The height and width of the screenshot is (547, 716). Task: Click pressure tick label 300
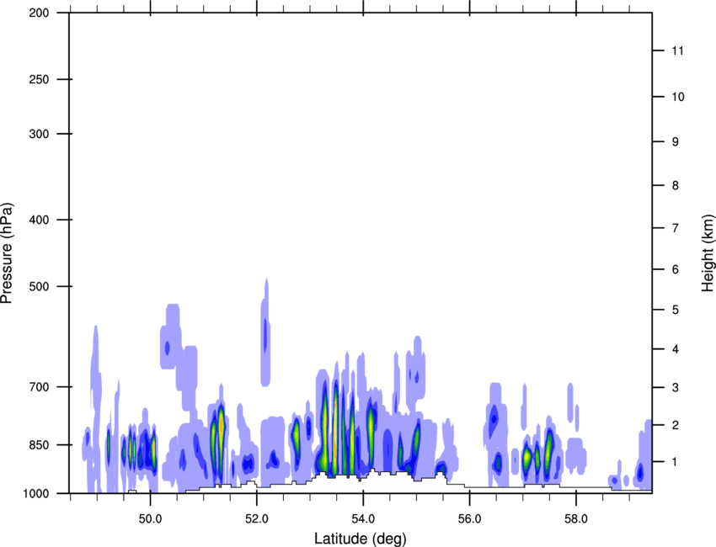pyautogui.click(x=39, y=134)
